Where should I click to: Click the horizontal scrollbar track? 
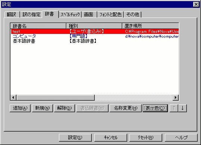(x=134, y=98)
